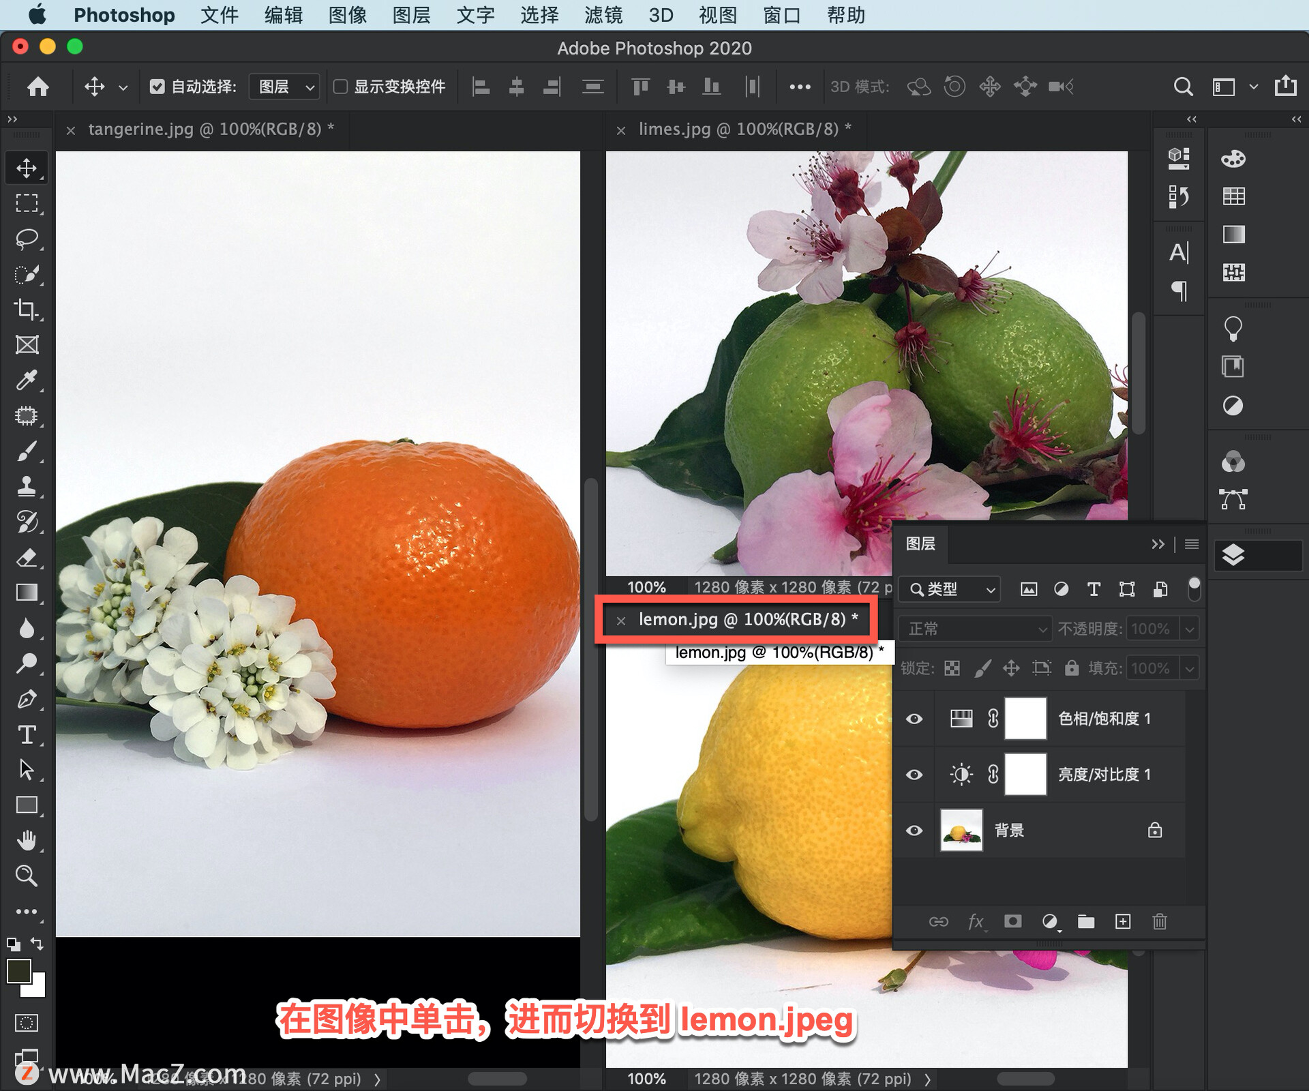
Task: Click the foreground color swatch
Action: 18,971
